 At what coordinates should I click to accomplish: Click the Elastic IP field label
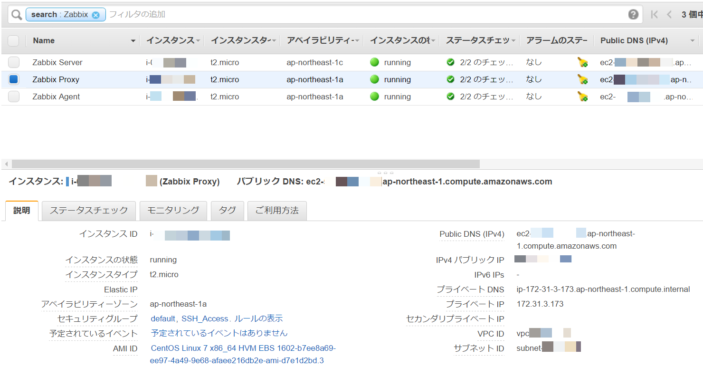pos(121,290)
